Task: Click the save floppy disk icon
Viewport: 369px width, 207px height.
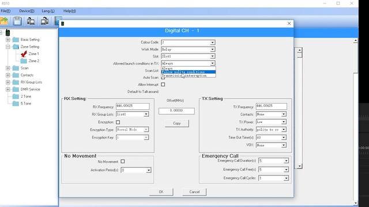Action: pyautogui.click(x=17, y=21)
